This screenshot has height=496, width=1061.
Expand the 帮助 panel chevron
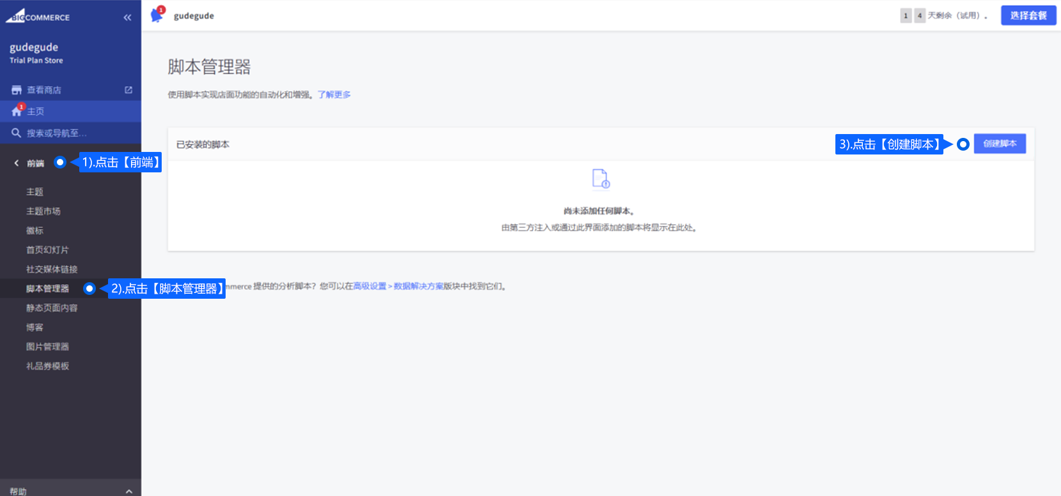click(x=129, y=491)
